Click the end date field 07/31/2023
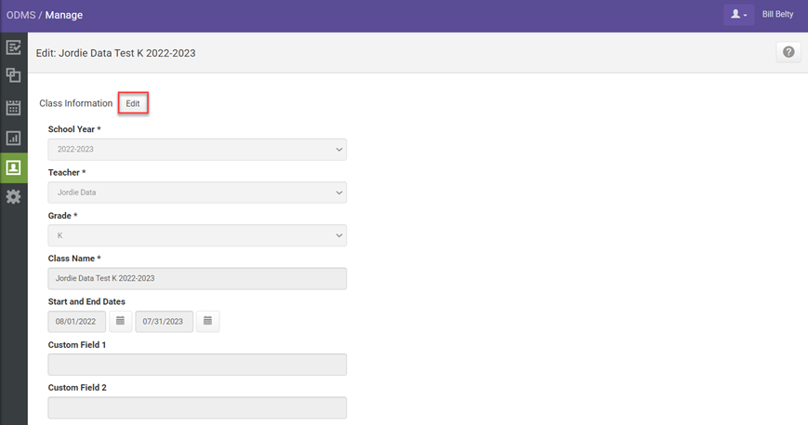The width and height of the screenshot is (808, 425). (164, 322)
